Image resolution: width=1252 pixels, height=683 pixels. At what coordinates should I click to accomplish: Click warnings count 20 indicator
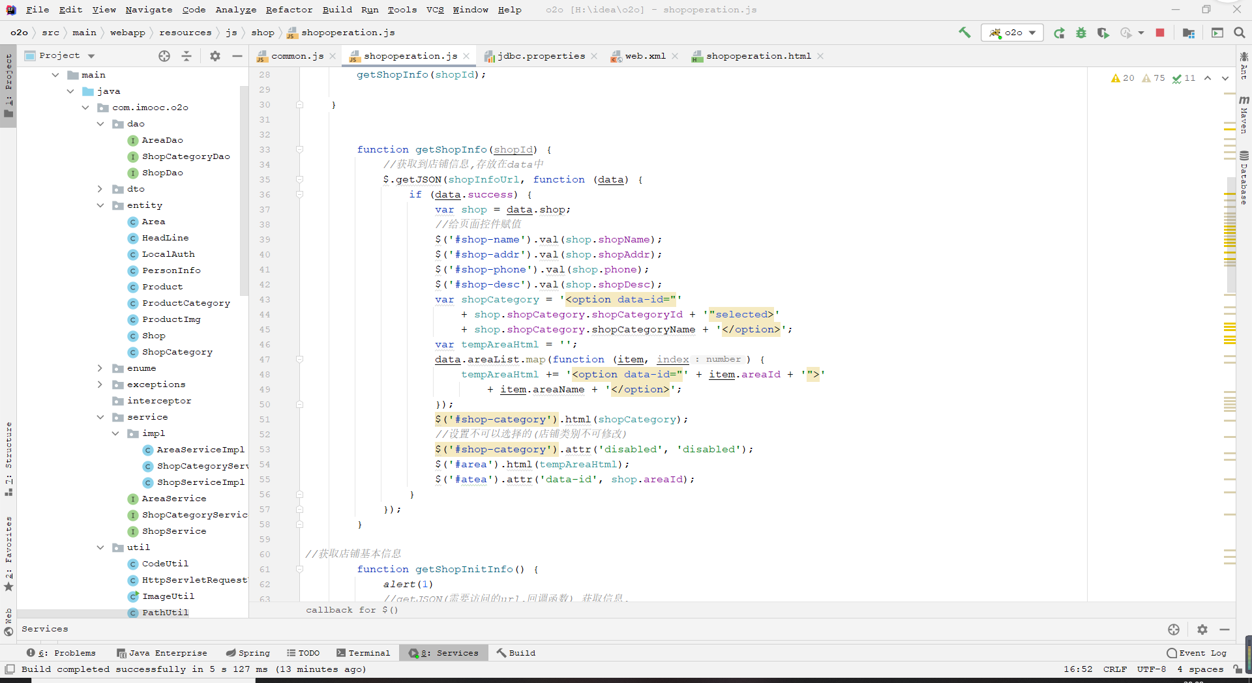point(1122,78)
